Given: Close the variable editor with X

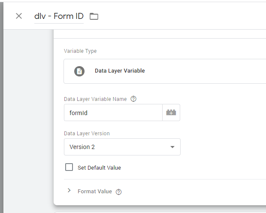Looking at the screenshot, I should tap(19, 16).
